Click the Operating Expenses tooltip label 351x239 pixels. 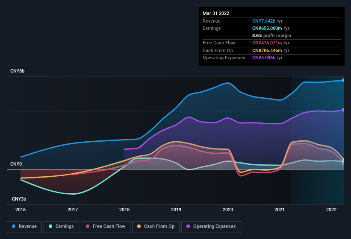[224, 58]
